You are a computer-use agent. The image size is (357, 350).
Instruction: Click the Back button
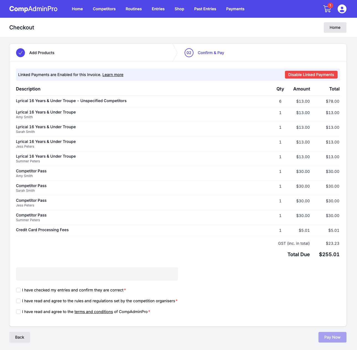(20, 337)
